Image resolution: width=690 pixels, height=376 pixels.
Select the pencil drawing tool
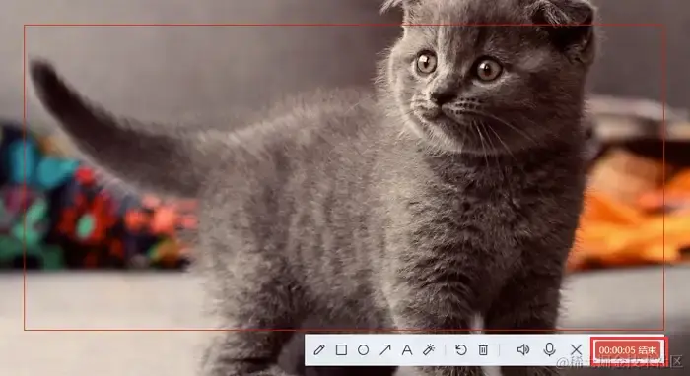point(319,350)
